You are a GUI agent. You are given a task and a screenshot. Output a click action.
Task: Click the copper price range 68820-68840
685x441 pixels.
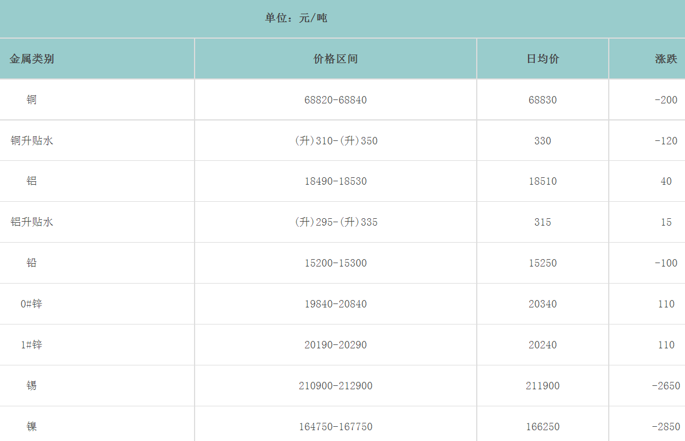tap(336, 100)
